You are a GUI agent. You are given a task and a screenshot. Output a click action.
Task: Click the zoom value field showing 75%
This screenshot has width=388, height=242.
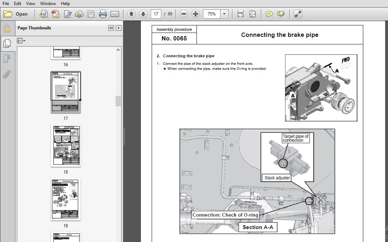(212, 14)
